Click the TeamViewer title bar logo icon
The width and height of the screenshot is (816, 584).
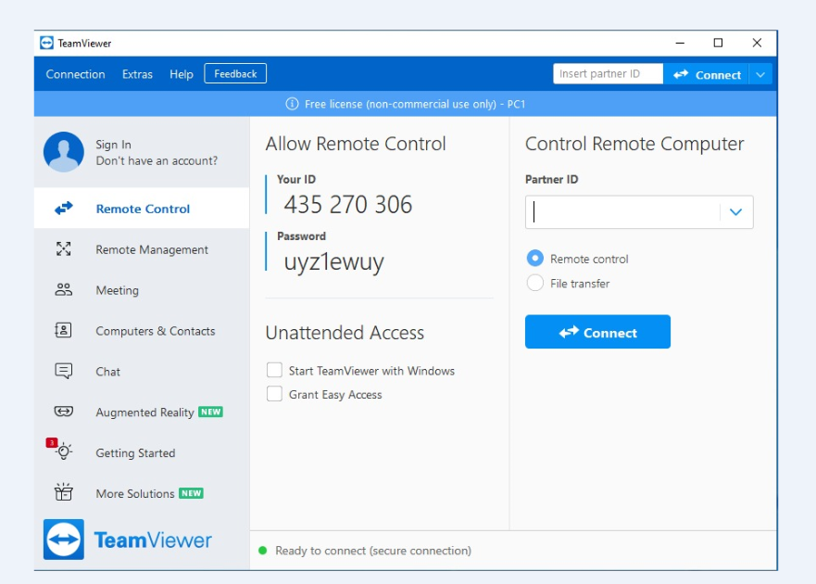[47, 43]
